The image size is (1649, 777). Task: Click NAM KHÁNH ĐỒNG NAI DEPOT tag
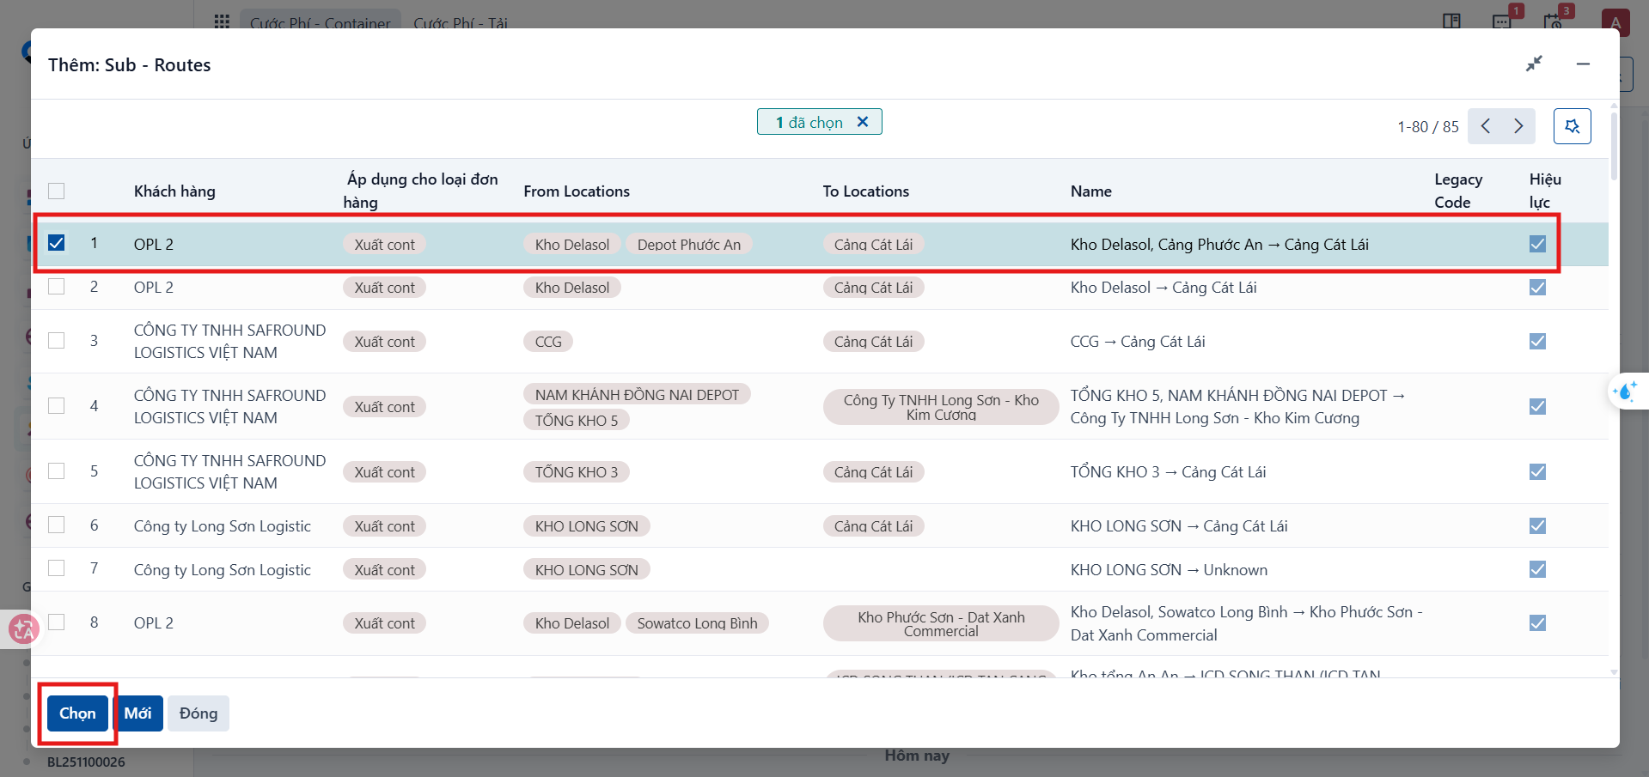click(x=637, y=395)
